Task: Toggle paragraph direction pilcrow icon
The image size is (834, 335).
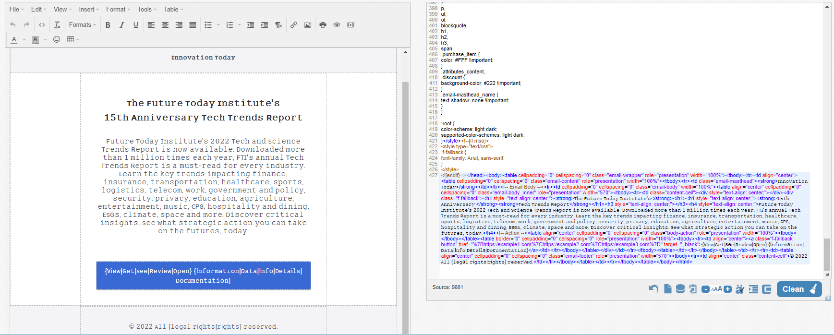Action: click(x=278, y=25)
